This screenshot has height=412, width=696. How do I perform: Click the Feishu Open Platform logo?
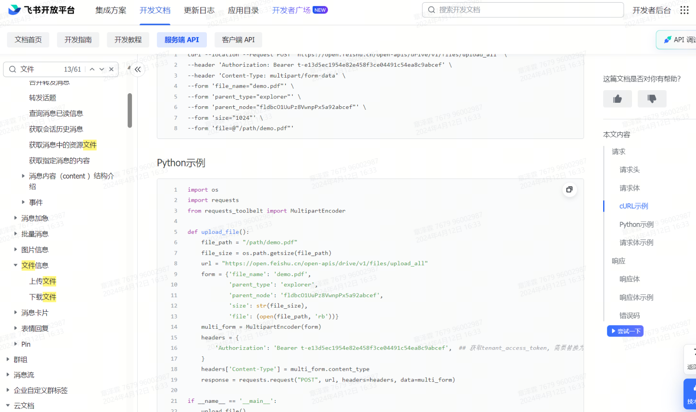41,10
